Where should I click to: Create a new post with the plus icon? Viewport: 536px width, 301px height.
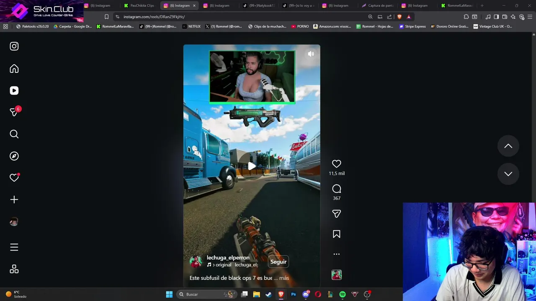(x=14, y=200)
